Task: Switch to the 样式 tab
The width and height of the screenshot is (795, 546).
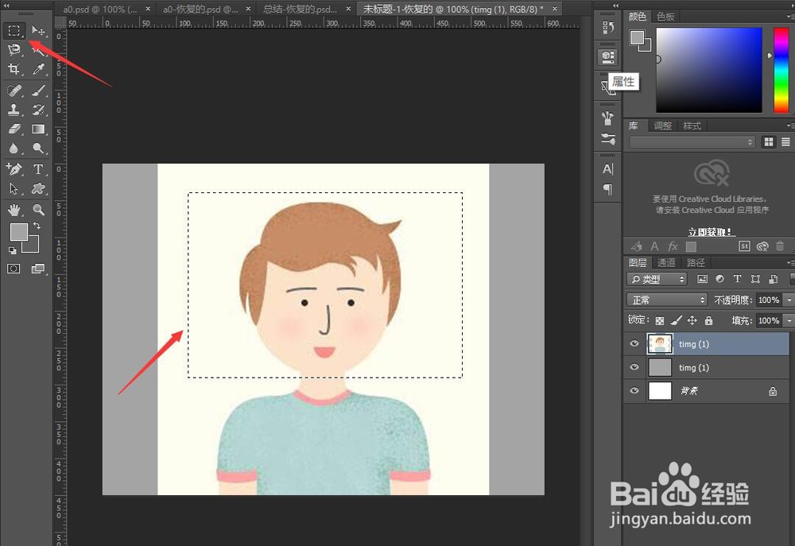Action: pos(692,126)
